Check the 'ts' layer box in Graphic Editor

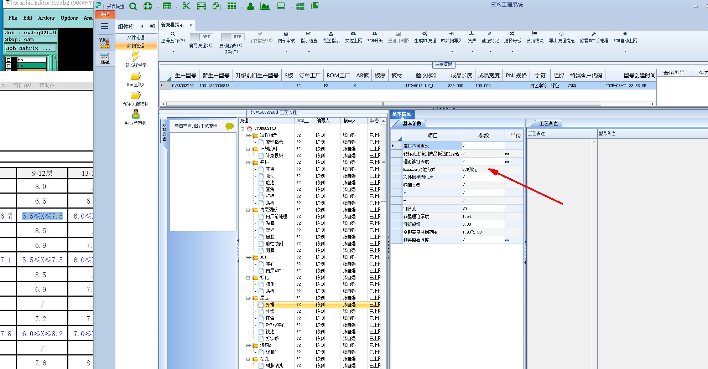(9, 66)
